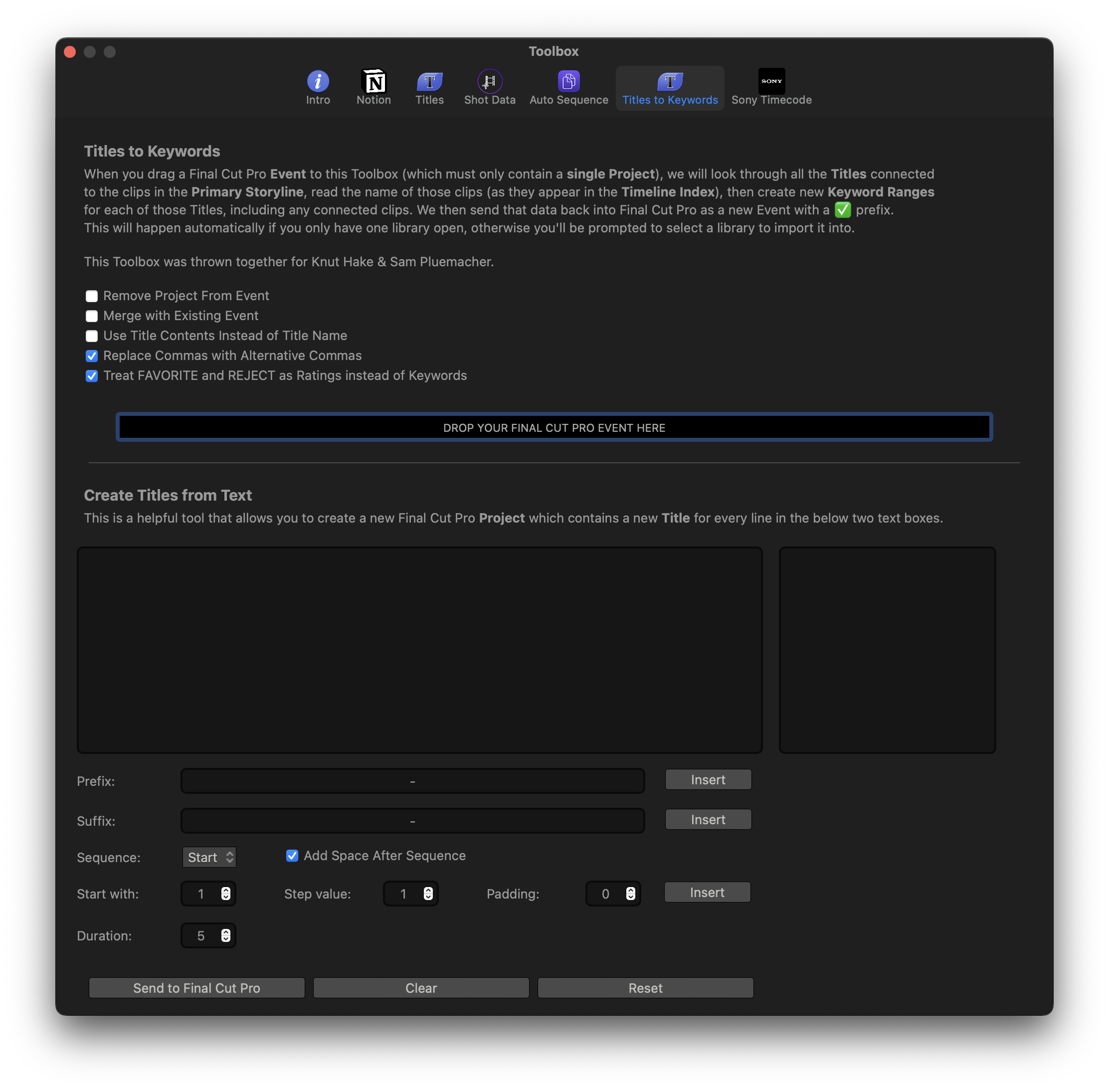Open the Shot Data icon
The width and height of the screenshot is (1109, 1089).
(x=490, y=82)
